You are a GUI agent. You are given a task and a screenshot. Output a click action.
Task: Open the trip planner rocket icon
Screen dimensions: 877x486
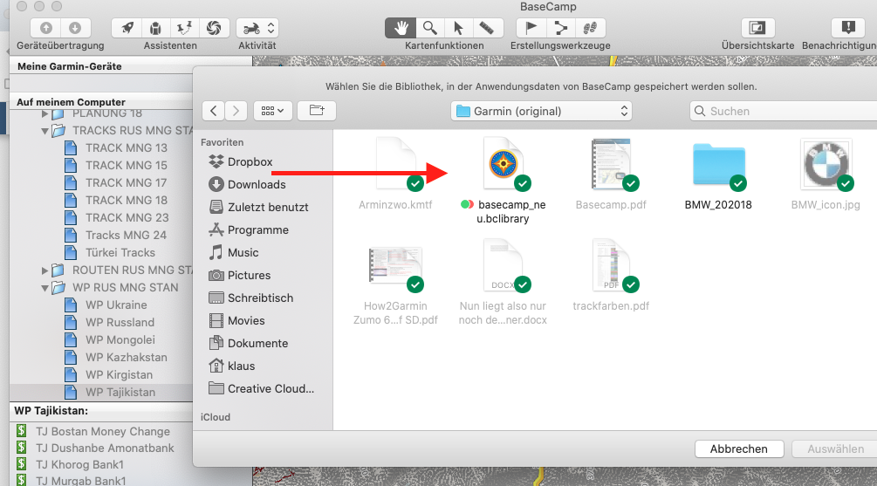(x=127, y=28)
